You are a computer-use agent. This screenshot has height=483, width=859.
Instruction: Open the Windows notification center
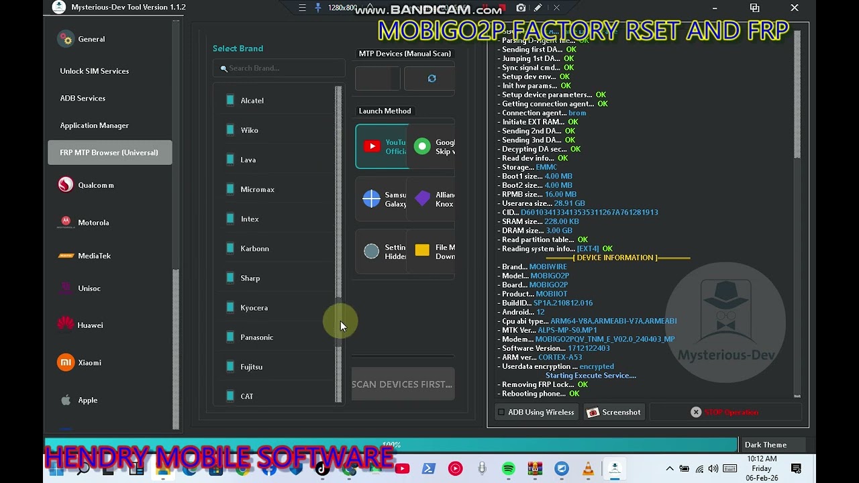tap(796, 468)
